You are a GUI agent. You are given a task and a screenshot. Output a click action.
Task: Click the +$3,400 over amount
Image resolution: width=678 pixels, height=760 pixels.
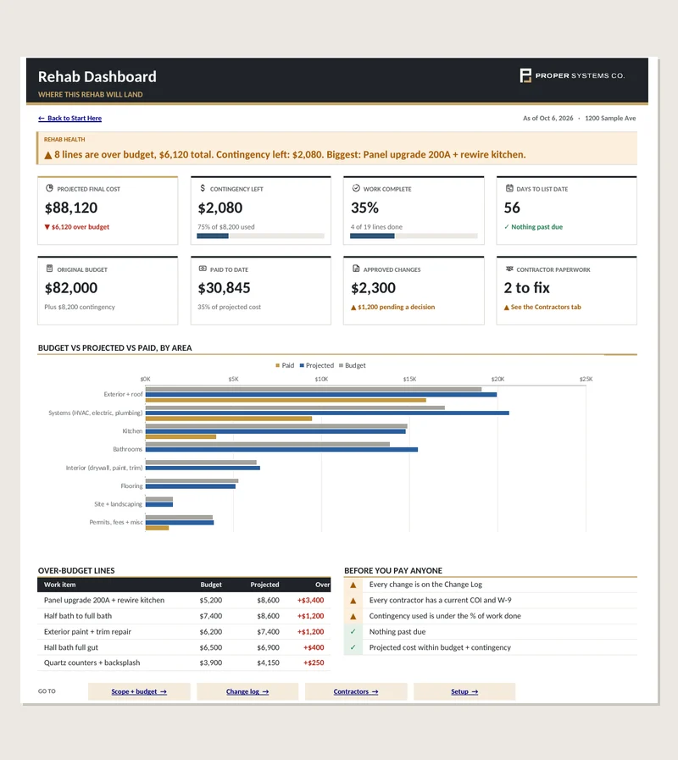(x=310, y=600)
